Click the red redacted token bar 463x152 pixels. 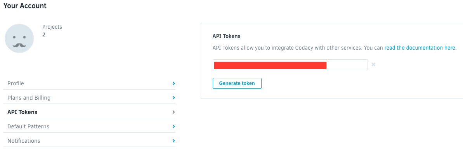tap(270, 65)
